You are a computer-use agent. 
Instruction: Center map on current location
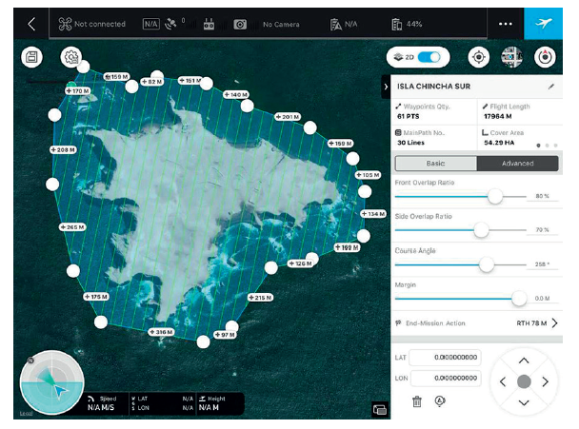click(x=478, y=57)
